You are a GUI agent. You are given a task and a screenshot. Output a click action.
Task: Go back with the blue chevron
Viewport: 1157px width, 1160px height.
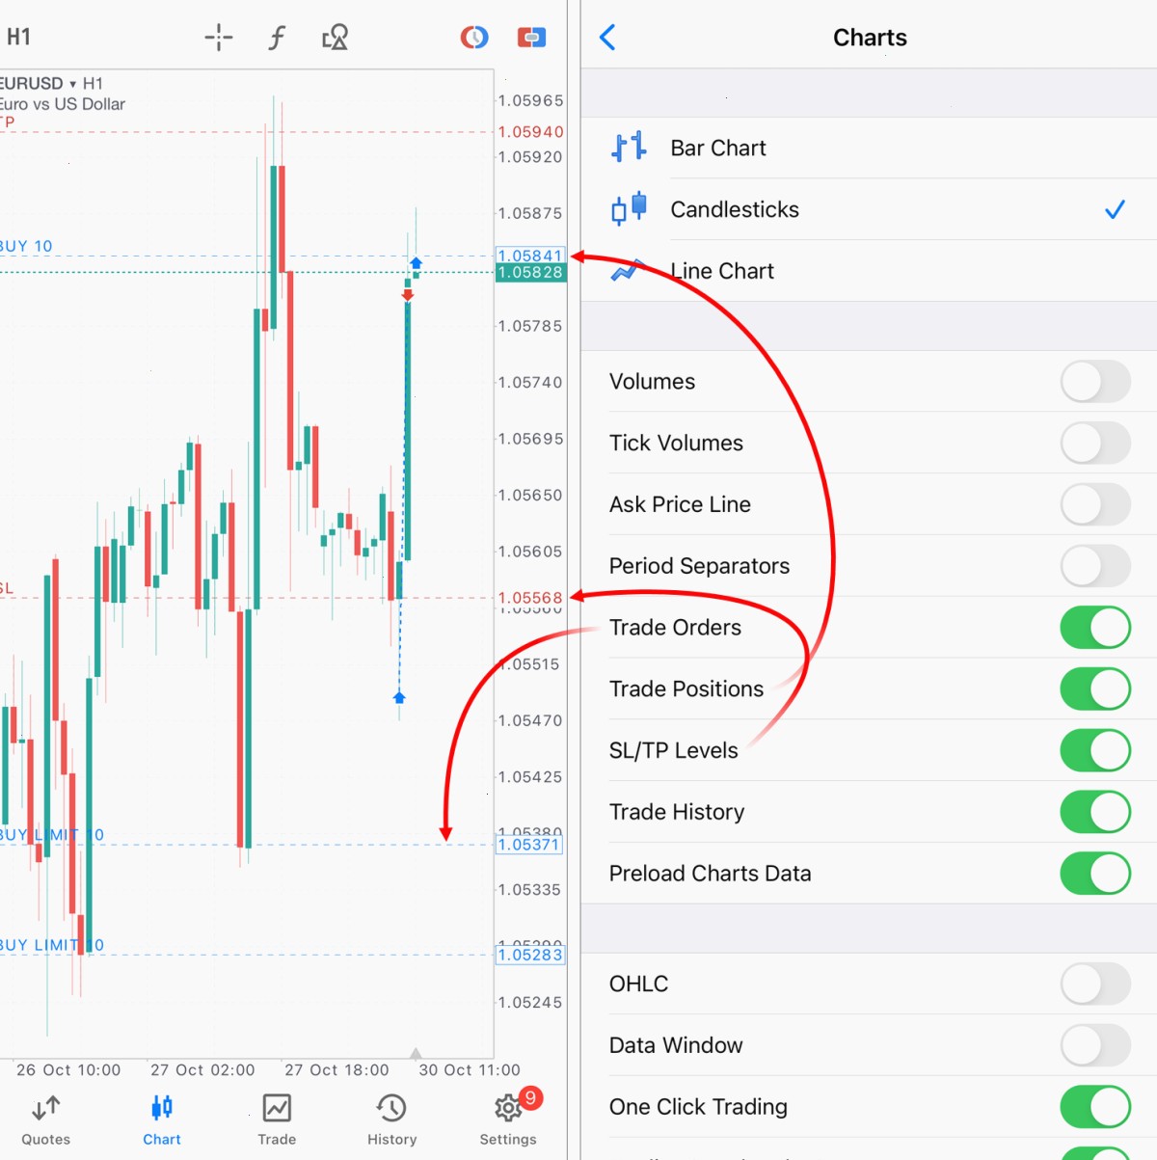(607, 38)
